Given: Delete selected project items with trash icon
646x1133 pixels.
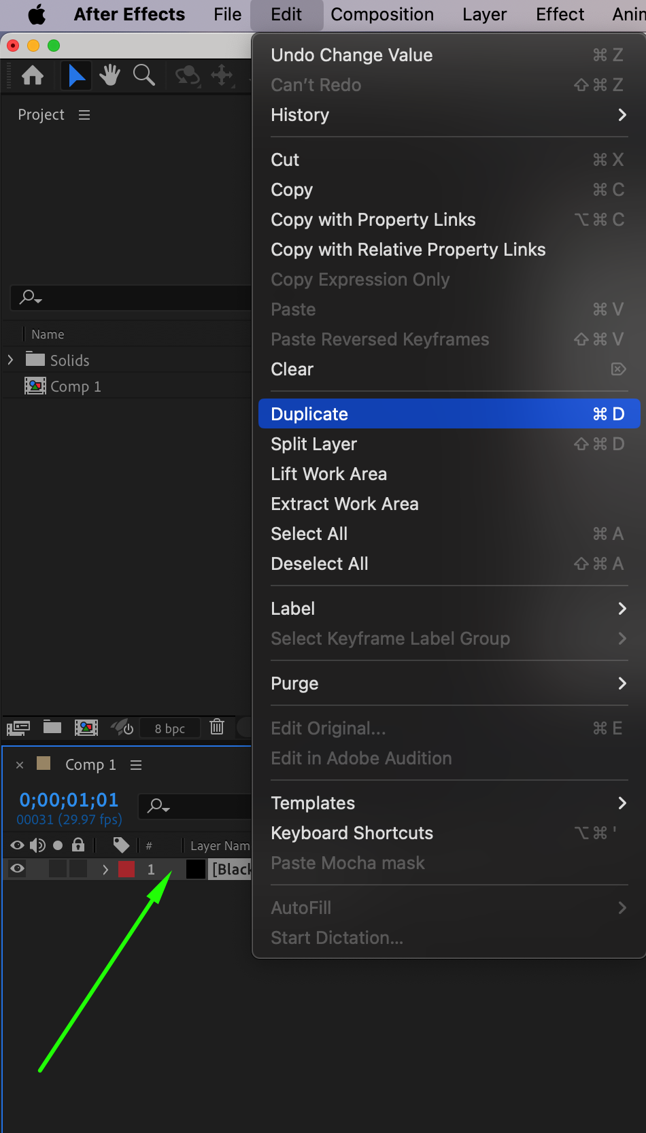Looking at the screenshot, I should [x=217, y=727].
